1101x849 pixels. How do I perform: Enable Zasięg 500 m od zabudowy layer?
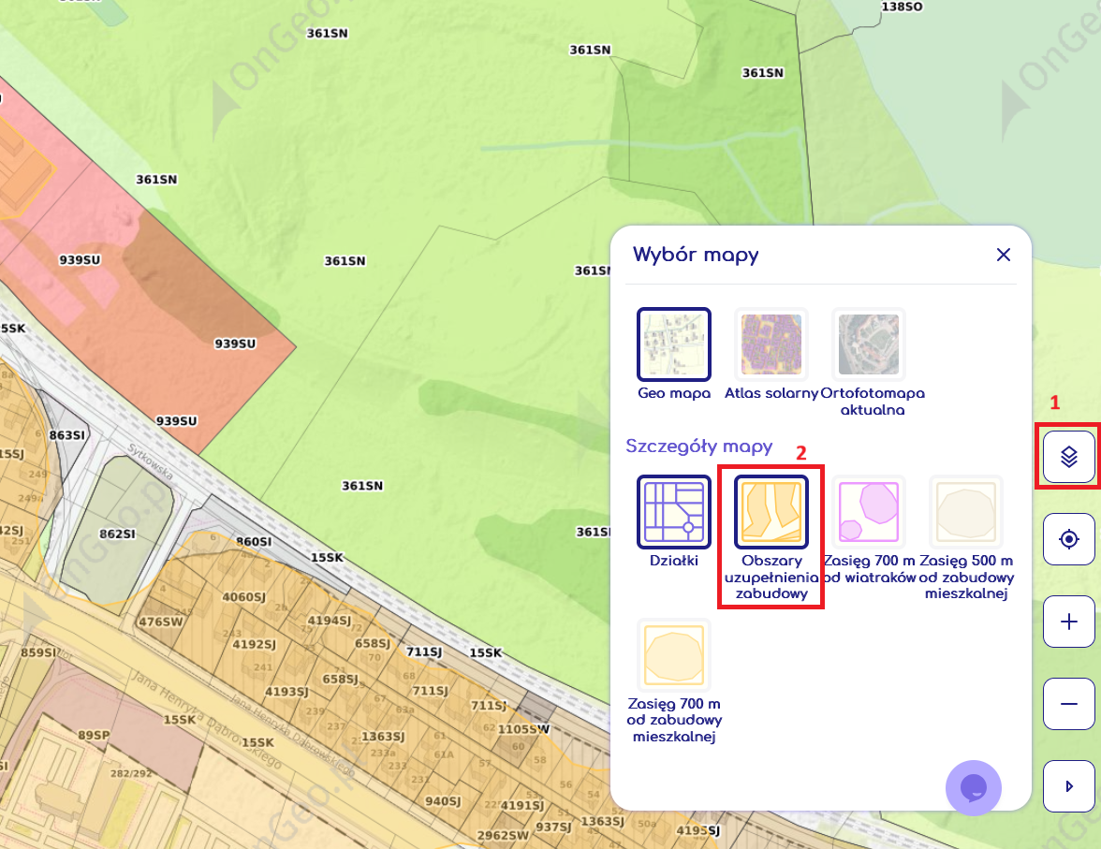(966, 511)
